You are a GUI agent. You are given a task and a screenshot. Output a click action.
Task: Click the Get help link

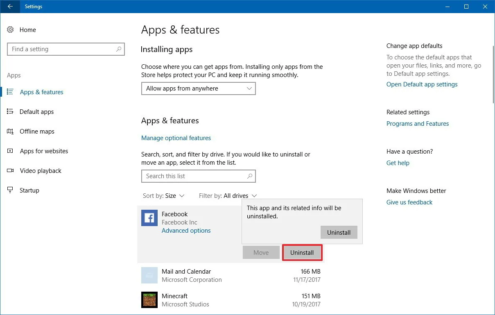(x=398, y=163)
